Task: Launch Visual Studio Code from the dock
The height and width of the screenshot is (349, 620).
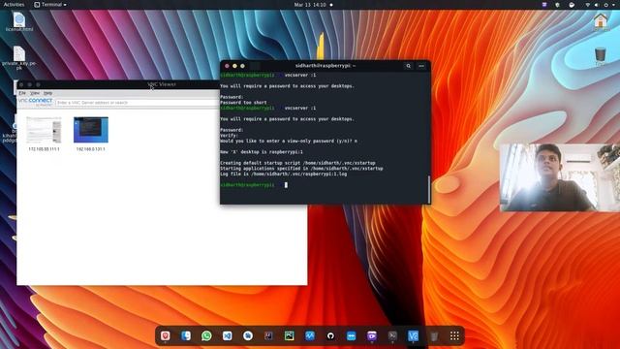Action: point(227,336)
